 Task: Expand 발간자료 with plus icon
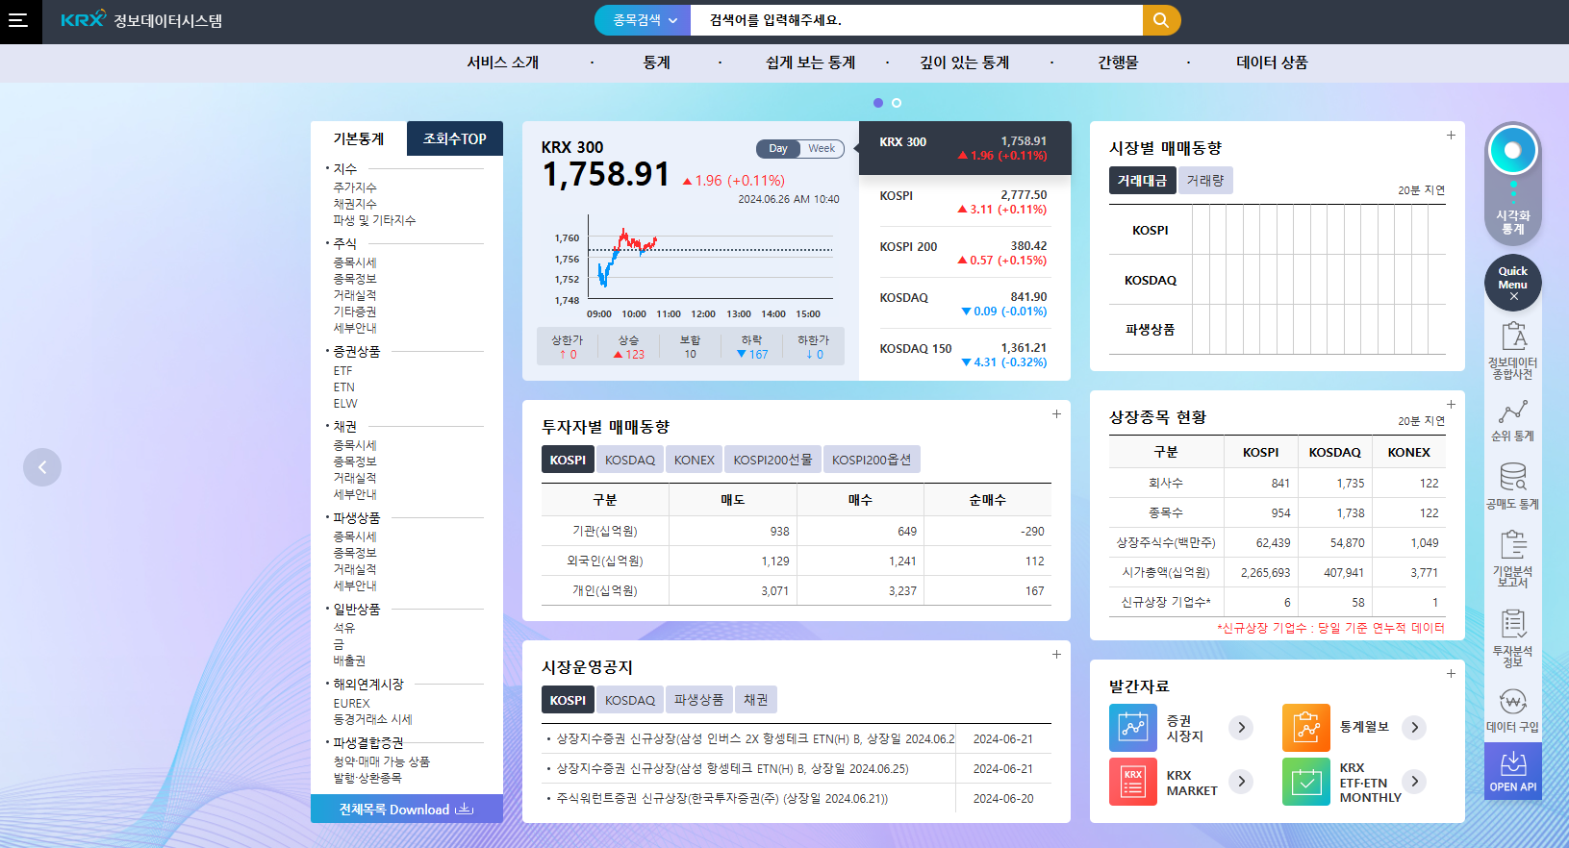click(1451, 674)
